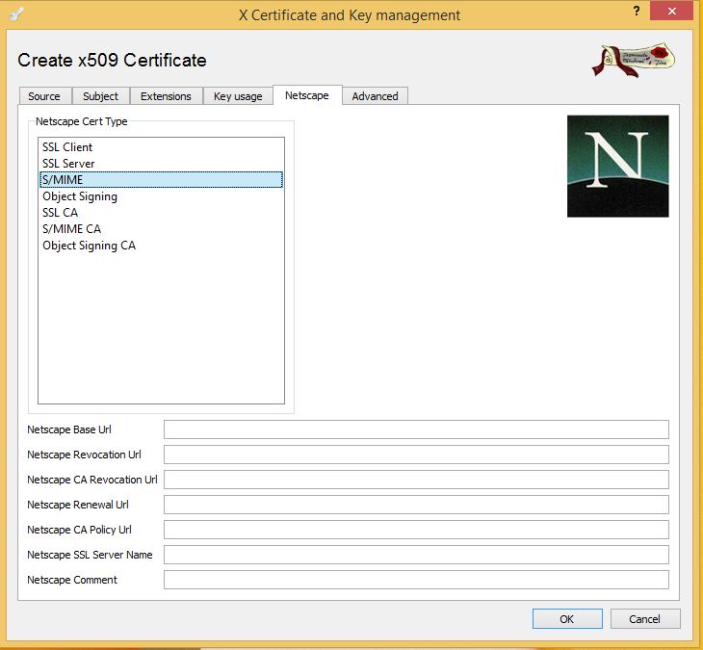703x650 pixels.
Task: Select SSL Client cert type
Action: (x=161, y=147)
